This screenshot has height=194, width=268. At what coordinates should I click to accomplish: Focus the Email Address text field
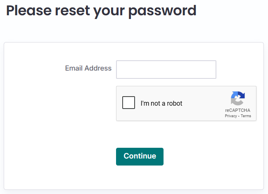click(166, 69)
